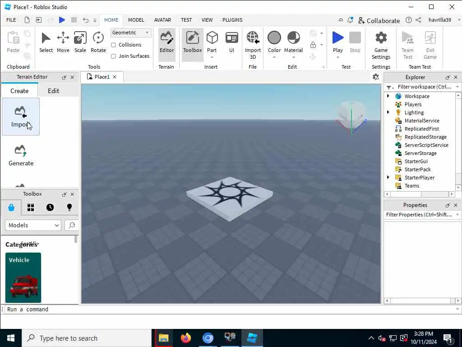The image size is (462, 347).
Task: Toggle Join Surfaces checkbox
Action: point(113,56)
